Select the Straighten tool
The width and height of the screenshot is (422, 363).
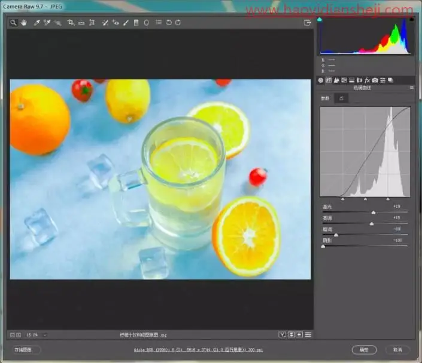pyautogui.click(x=81, y=23)
